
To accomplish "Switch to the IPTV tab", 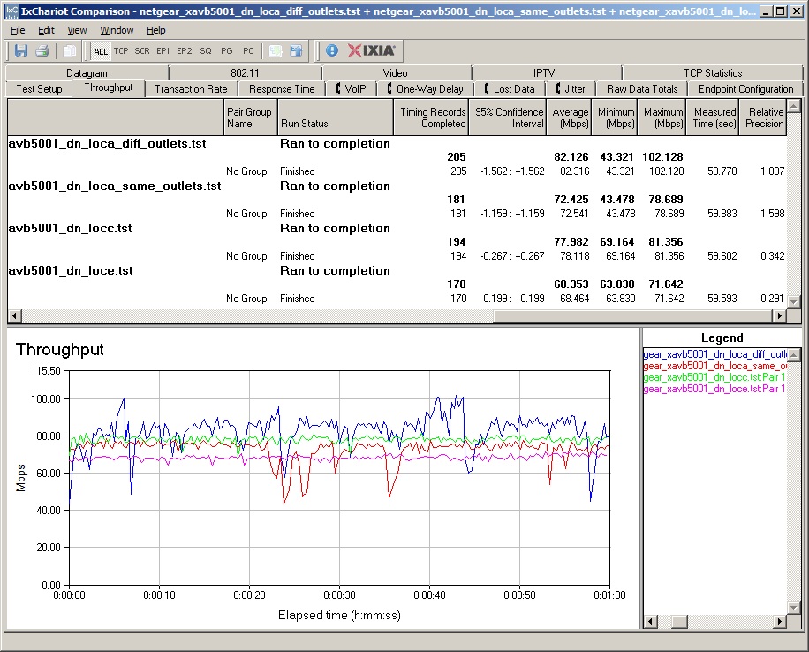I will point(544,72).
